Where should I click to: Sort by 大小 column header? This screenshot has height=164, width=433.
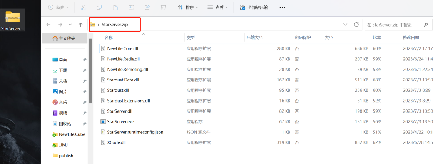tap(329, 38)
